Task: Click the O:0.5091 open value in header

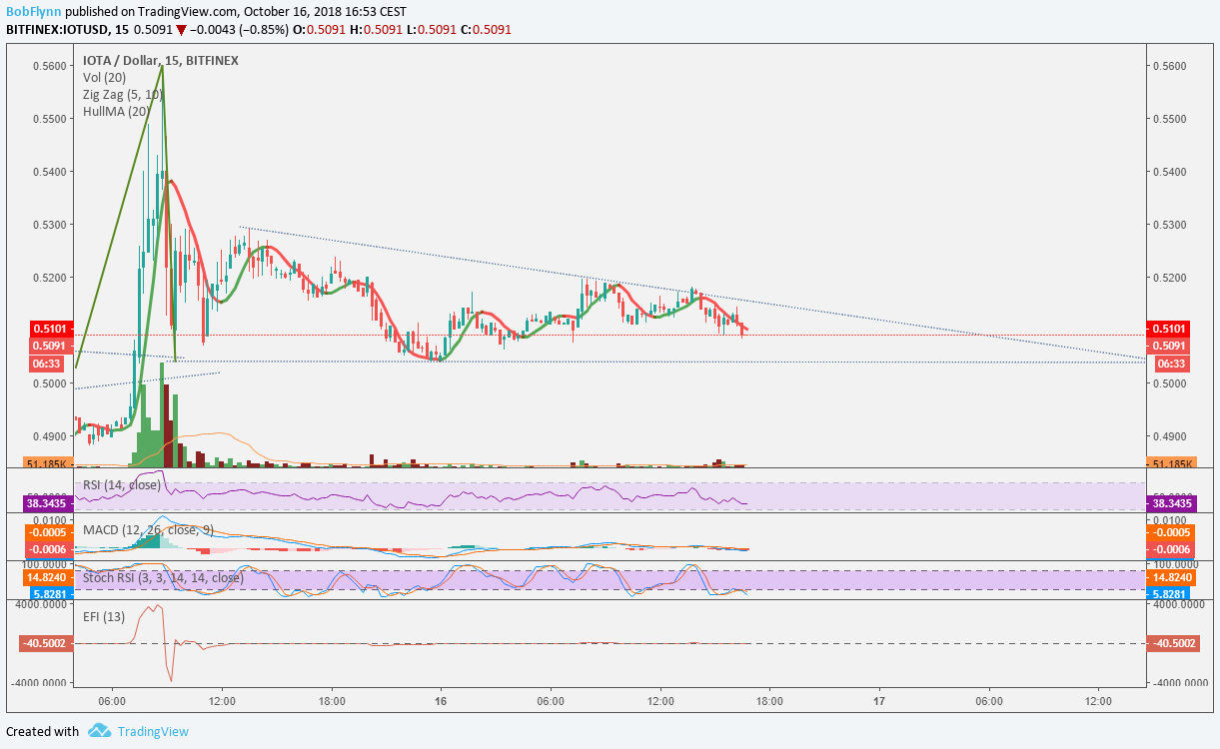Action: [318, 30]
